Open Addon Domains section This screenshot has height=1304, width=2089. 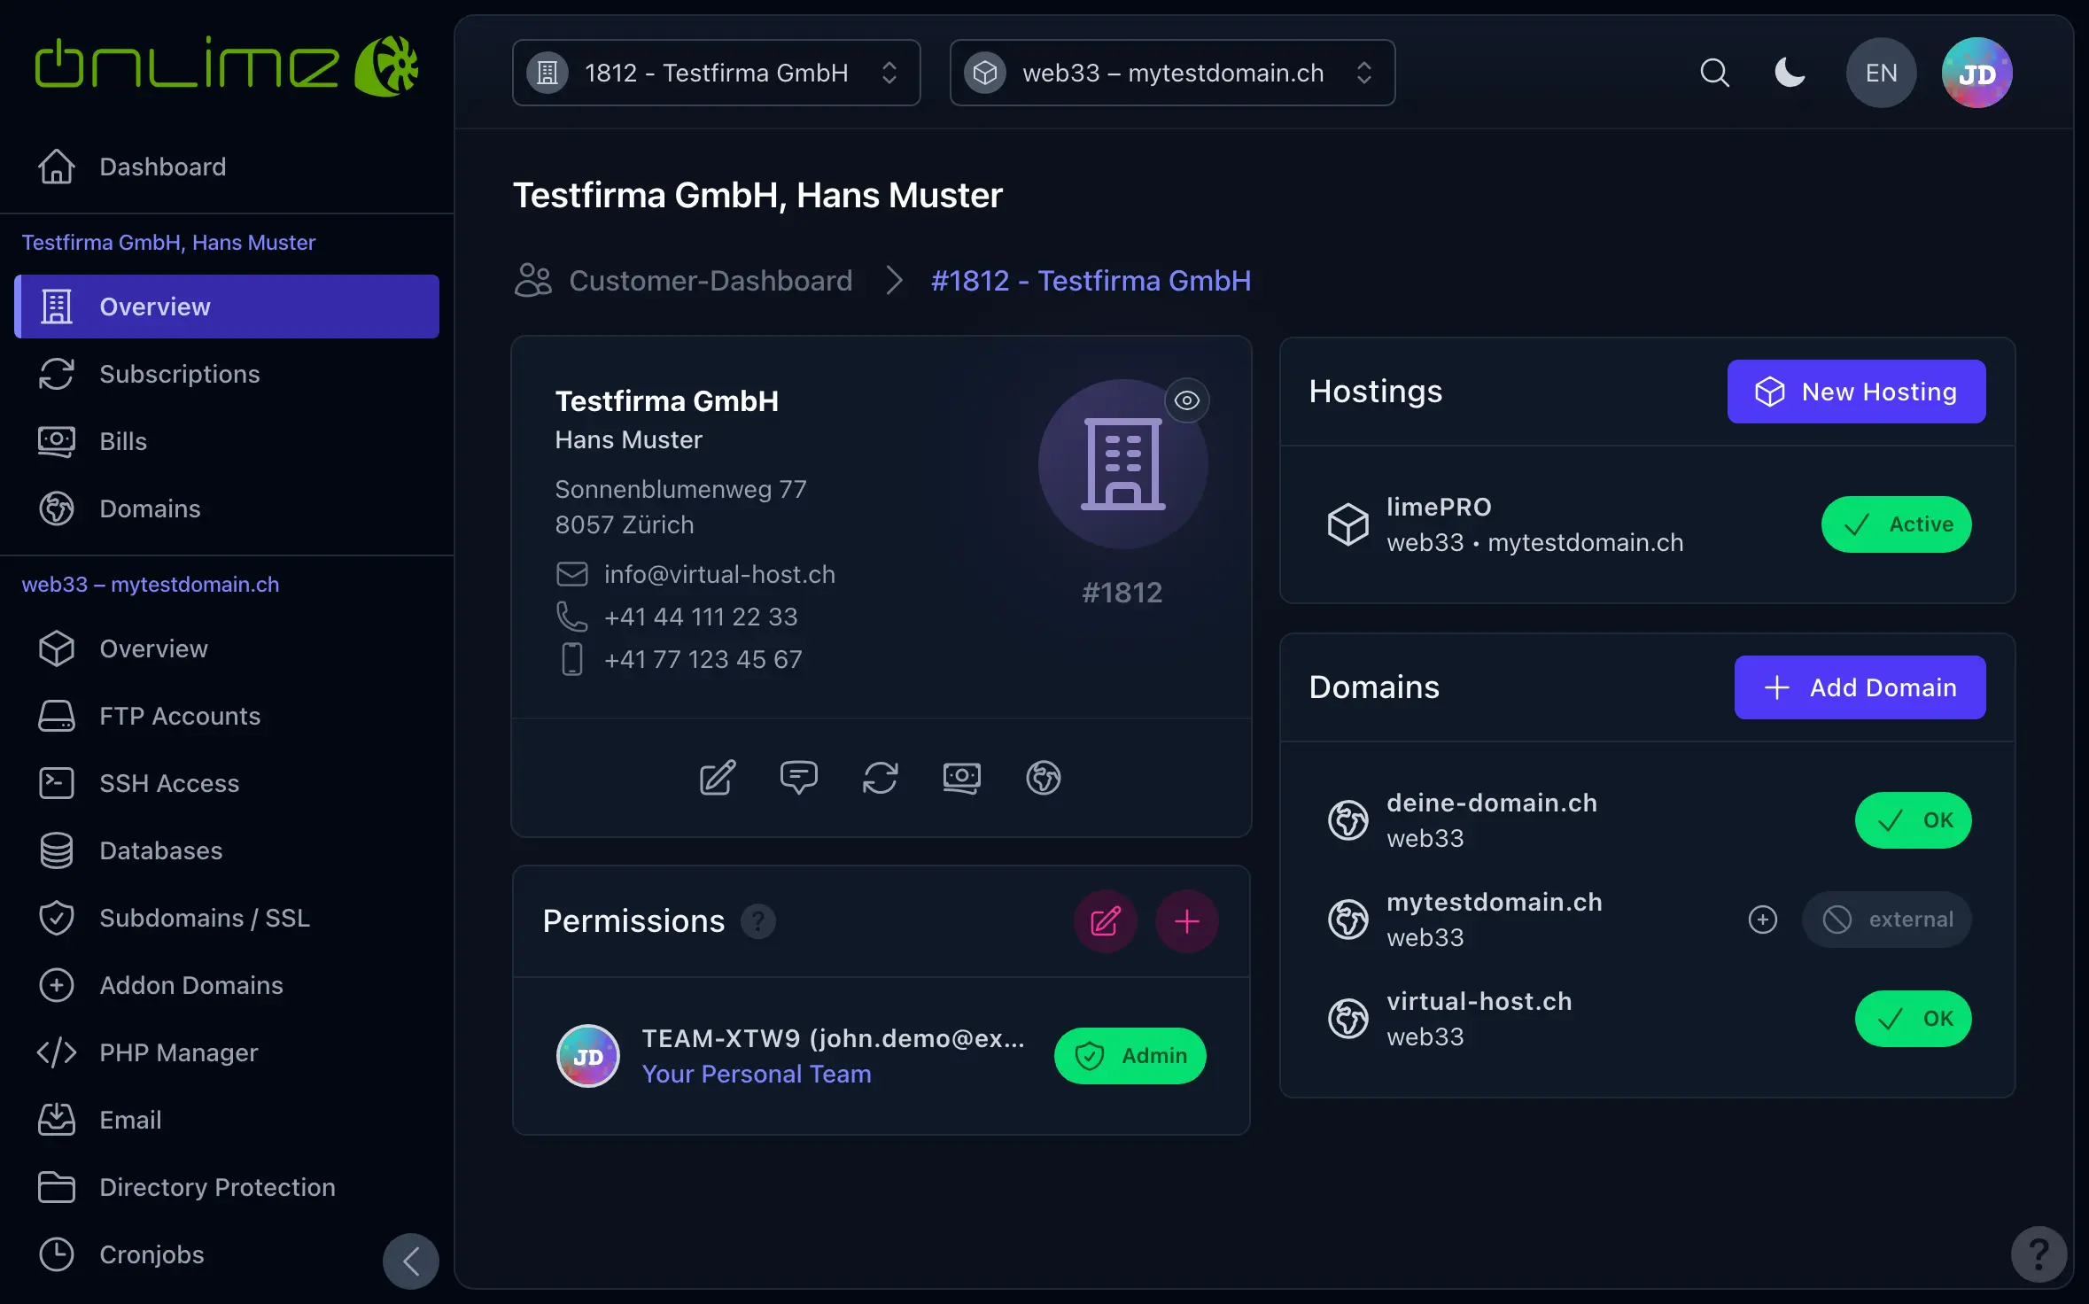pyautogui.click(x=227, y=985)
